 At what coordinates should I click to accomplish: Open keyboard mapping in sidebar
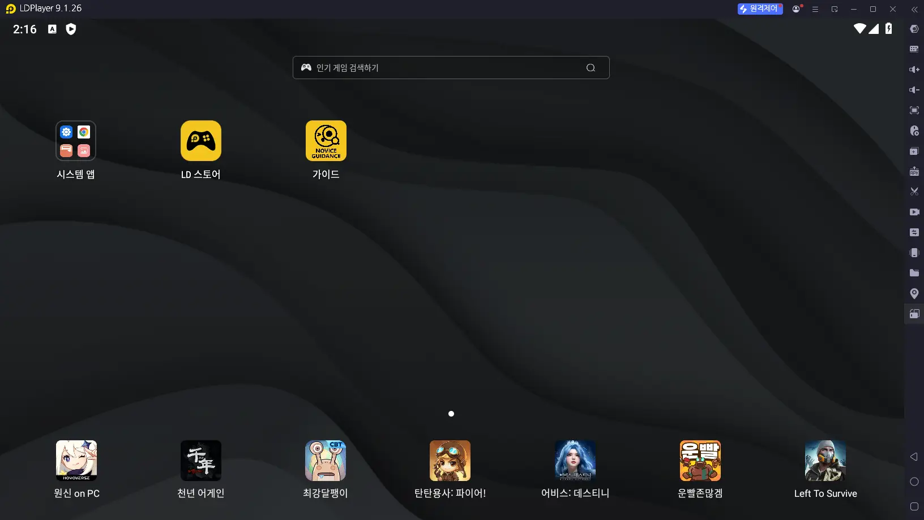point(914,49)
